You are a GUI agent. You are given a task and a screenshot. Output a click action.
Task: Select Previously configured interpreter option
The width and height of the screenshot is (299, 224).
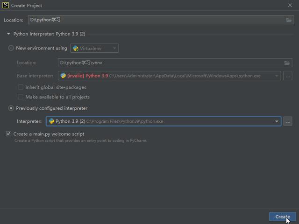coord(11,108)
